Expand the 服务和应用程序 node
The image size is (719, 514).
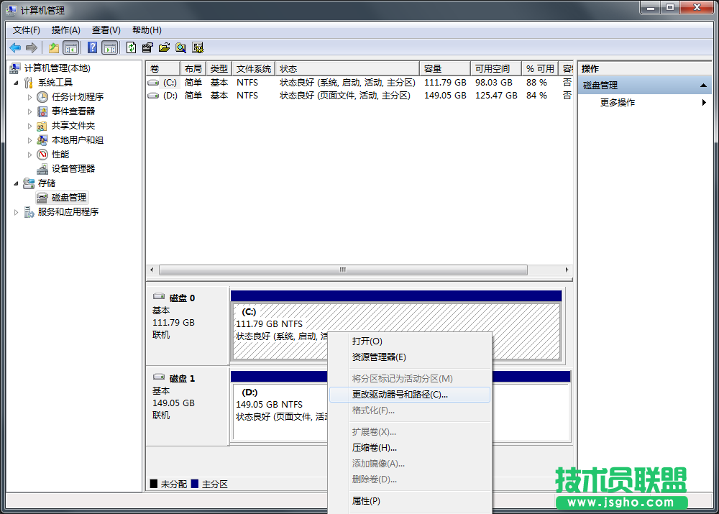coord(15,211)
